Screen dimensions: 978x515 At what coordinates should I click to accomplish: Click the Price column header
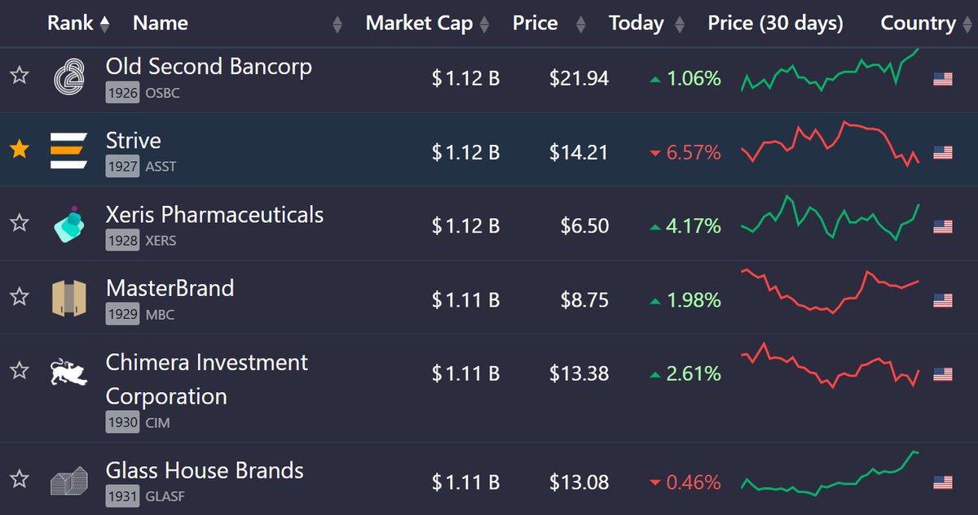tap(535, 24)
